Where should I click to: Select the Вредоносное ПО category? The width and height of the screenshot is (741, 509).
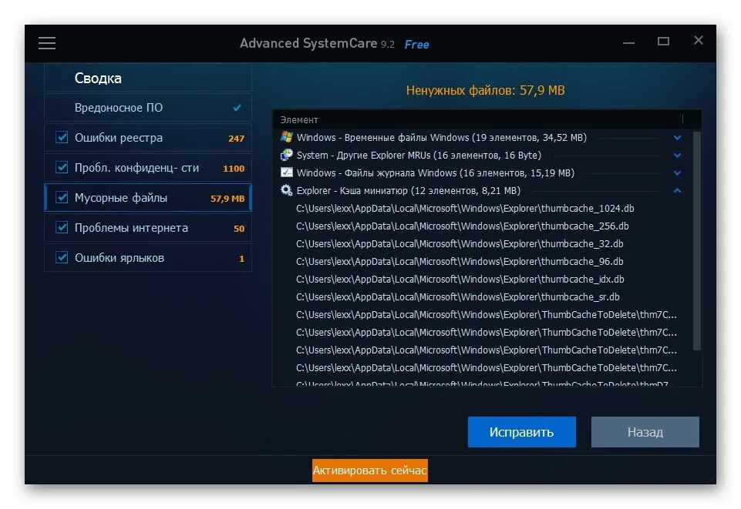click(x=148, y=108)
